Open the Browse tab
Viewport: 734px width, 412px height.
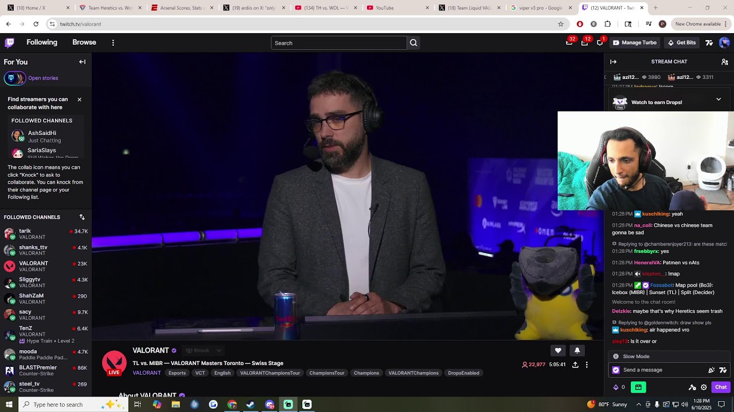[x=84, y=42]
